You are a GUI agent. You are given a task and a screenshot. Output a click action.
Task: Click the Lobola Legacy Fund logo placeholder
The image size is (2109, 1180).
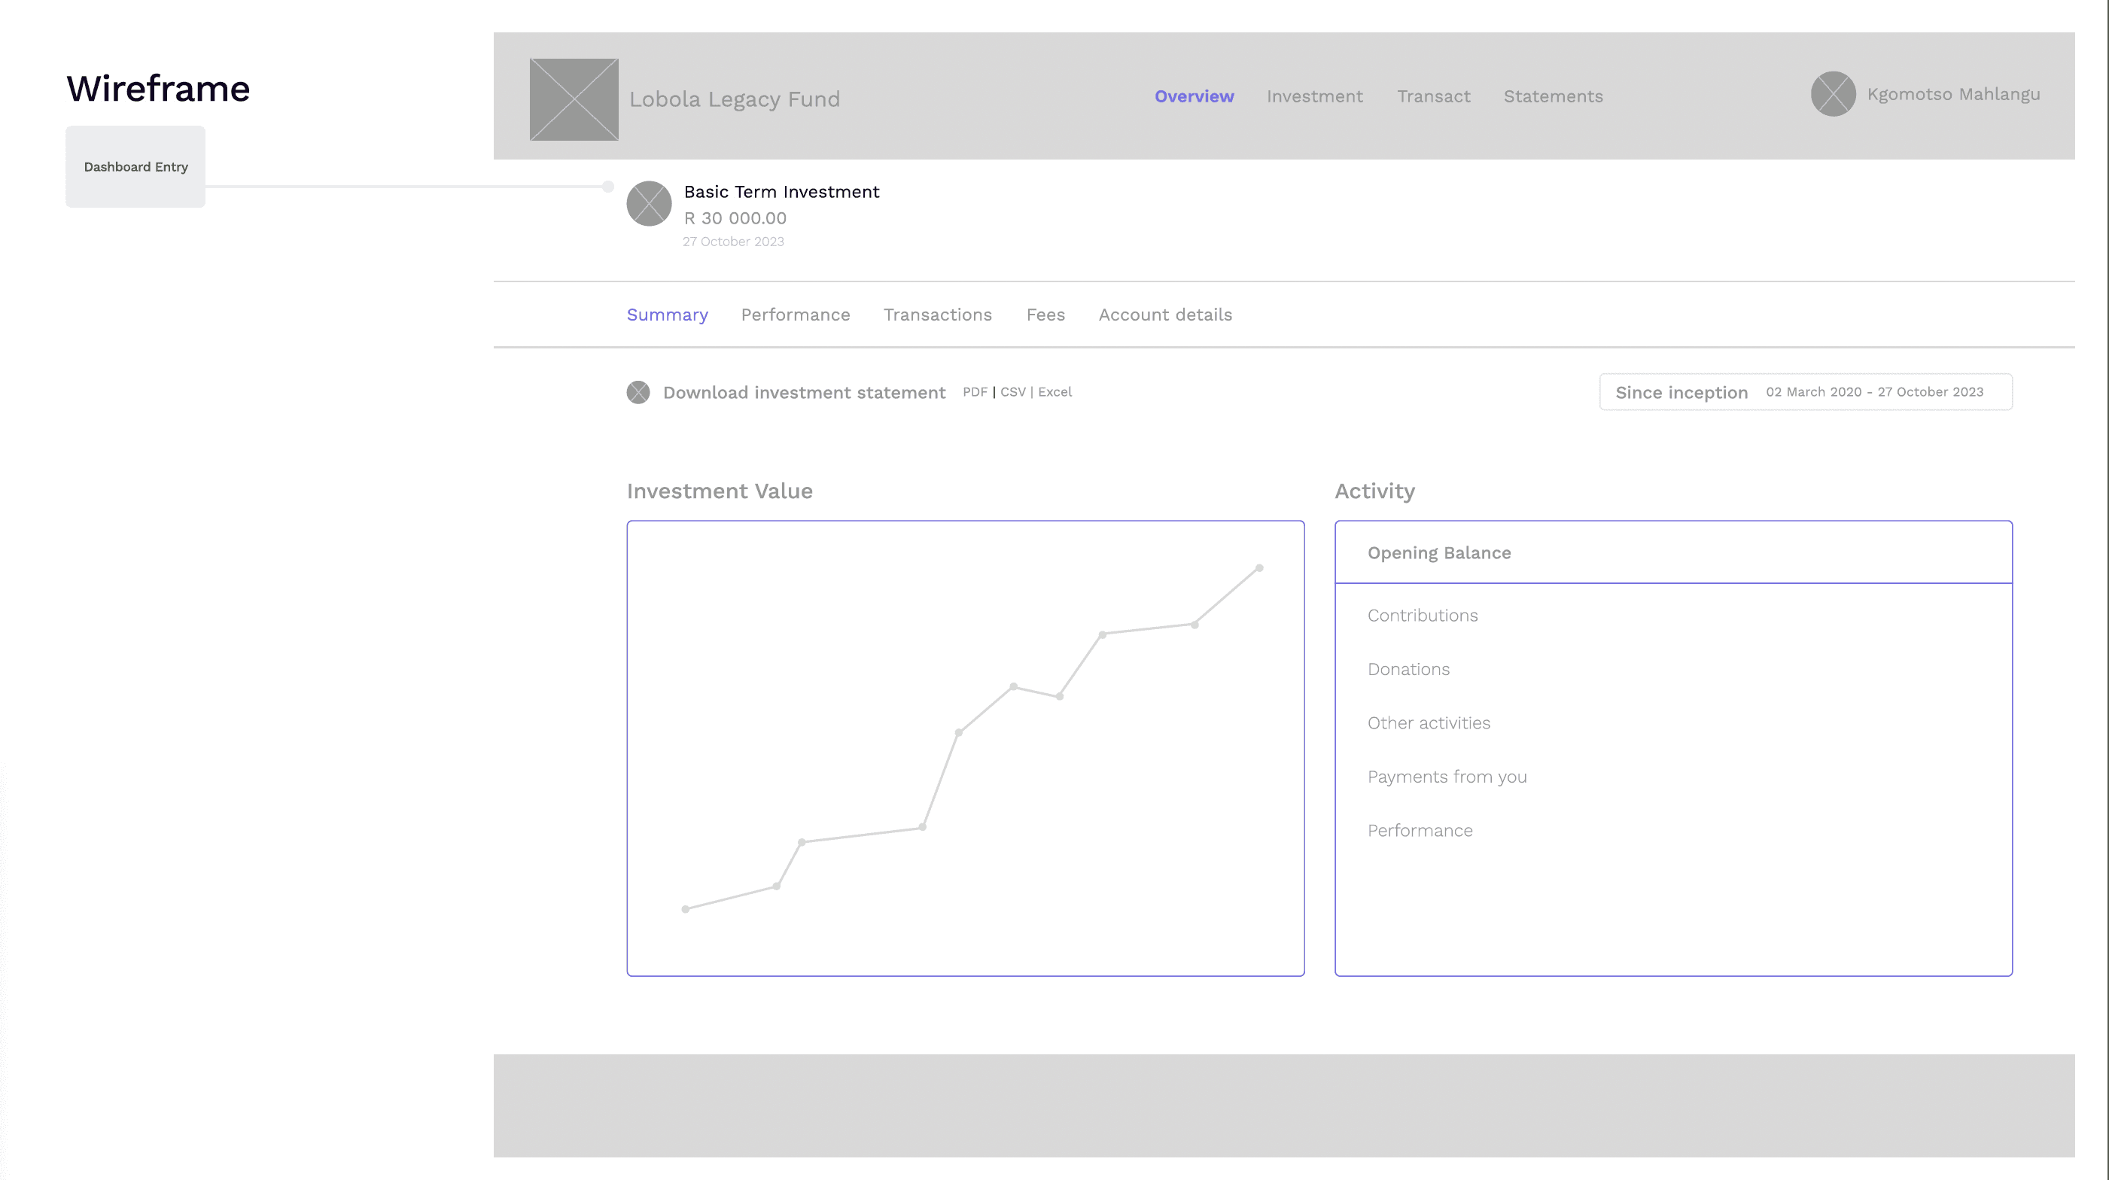(x=573, y=99)
